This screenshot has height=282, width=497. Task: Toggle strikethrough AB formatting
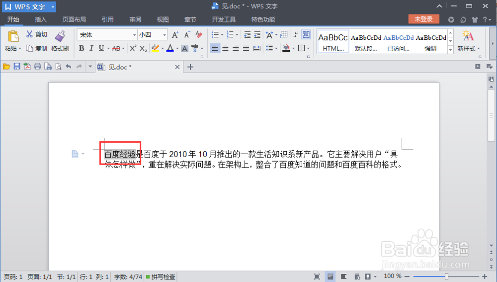coord(116,49)
